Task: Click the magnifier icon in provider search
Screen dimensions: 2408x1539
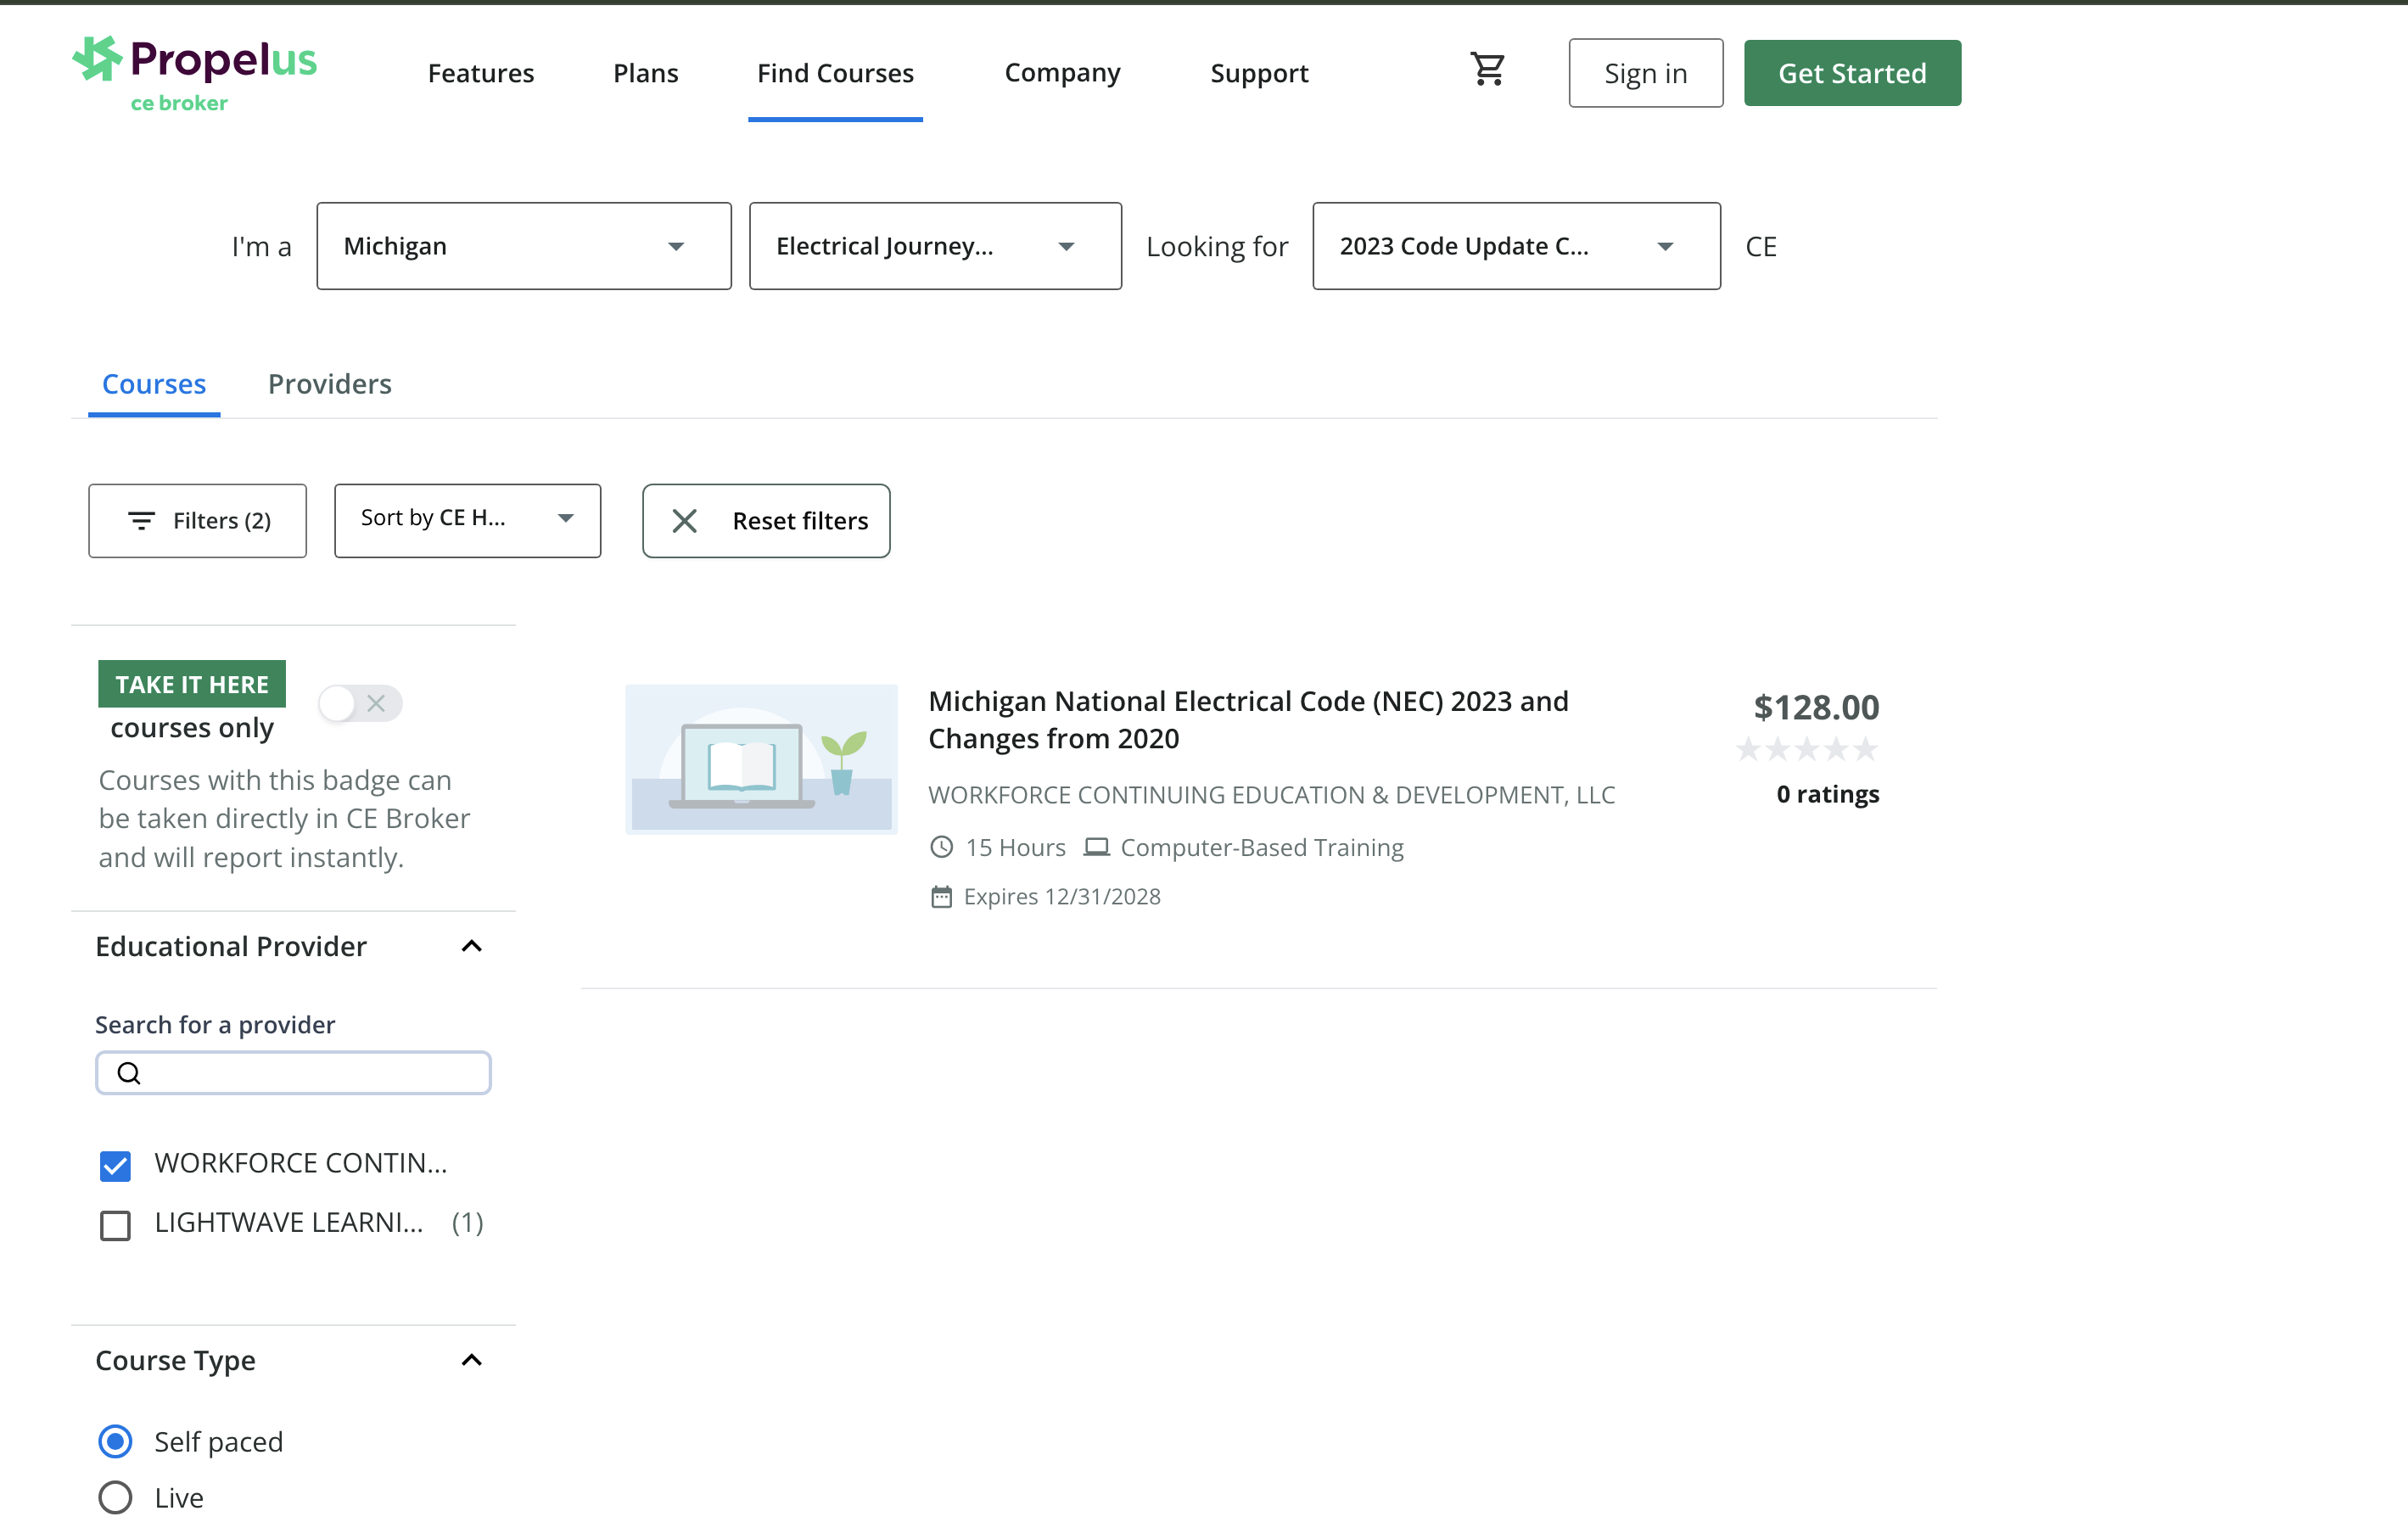Action: [129, 1073]
